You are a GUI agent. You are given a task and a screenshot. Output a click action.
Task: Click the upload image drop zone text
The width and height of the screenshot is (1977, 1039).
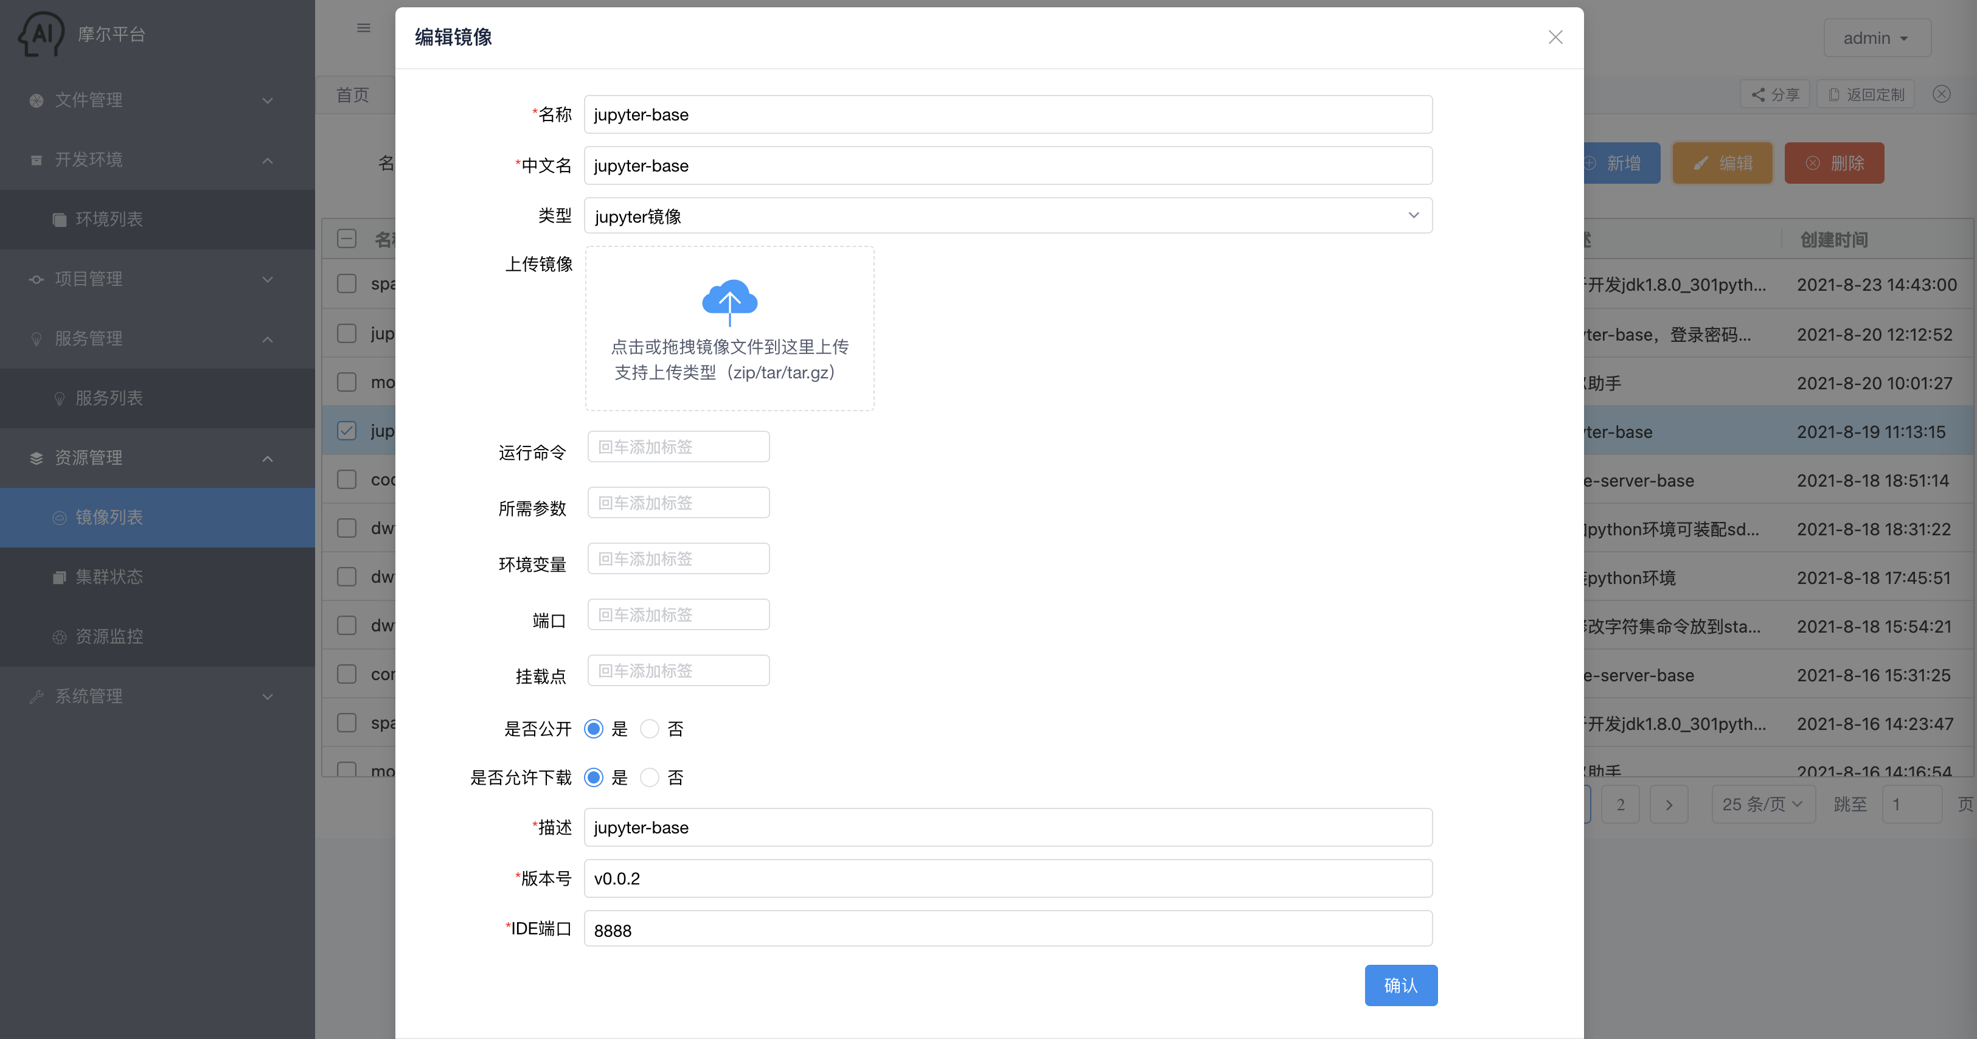[x=729, y=360]
